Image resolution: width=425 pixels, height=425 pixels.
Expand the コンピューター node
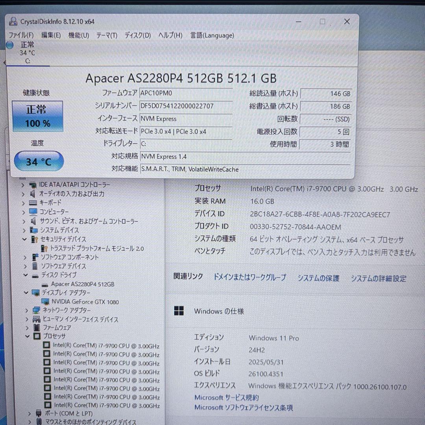point(24,212)
